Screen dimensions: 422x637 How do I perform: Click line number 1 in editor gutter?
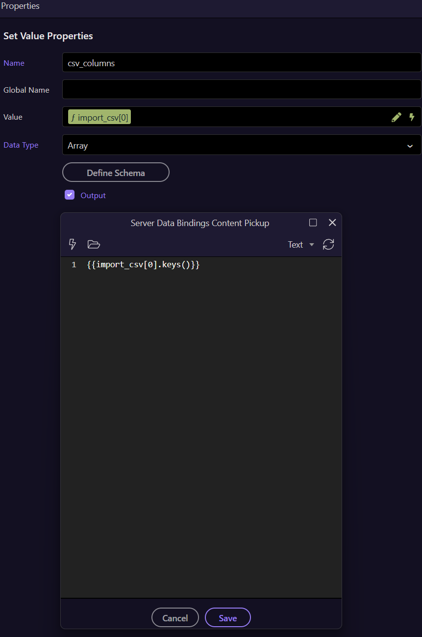(74, 265)
